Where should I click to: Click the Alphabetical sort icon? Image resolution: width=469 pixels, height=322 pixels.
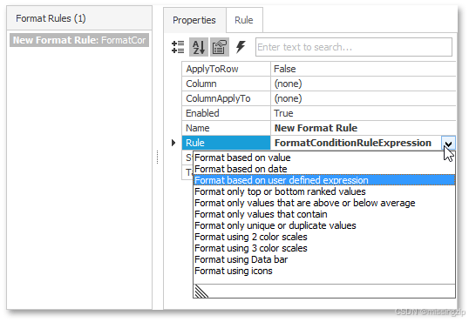[x=199, y=47]
